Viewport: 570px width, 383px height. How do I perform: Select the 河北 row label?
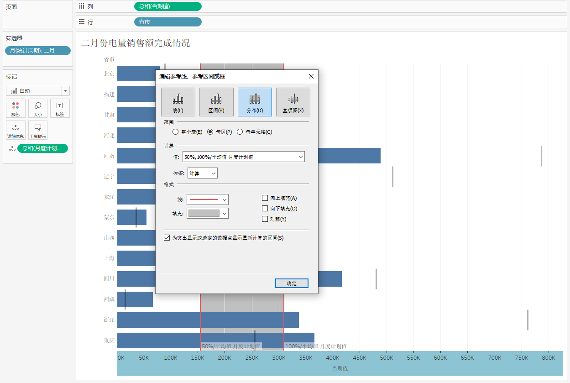(x=109, y=135)
